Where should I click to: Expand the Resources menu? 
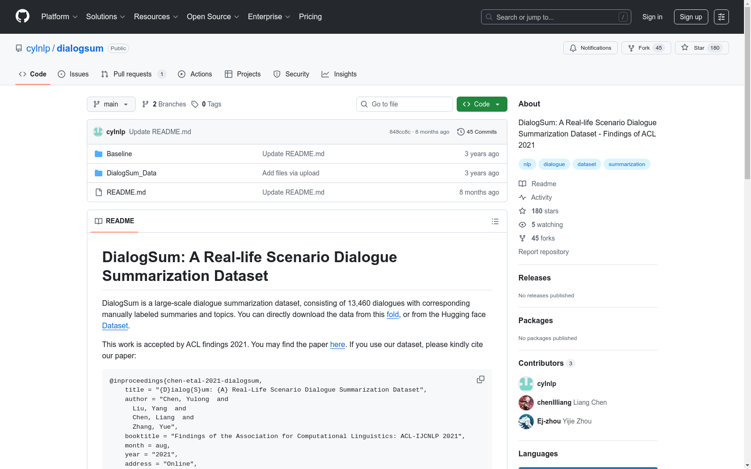point(156,17)
